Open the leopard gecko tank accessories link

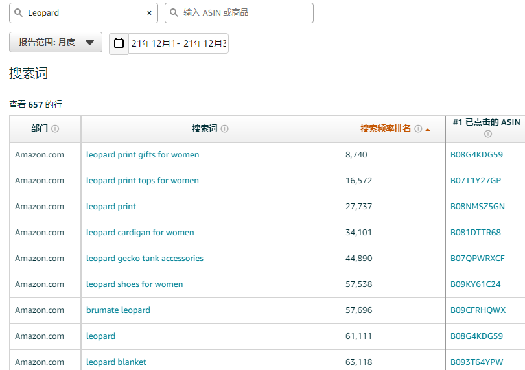click(145, 259)
